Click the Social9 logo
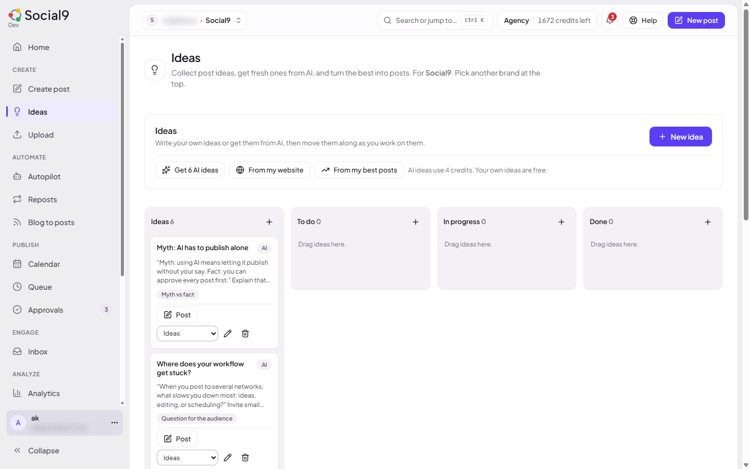The image size is (750, 469). [39, 16]
